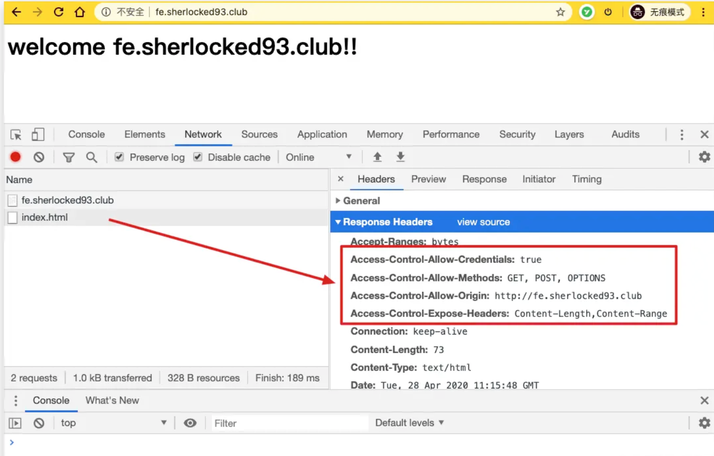
Task: Import HAR file with upload arrow
Action: click(x=377, y=157)
